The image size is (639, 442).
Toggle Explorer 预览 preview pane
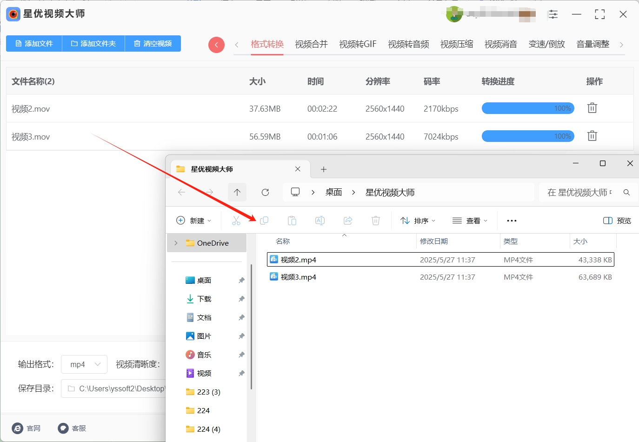coord(617,221)
